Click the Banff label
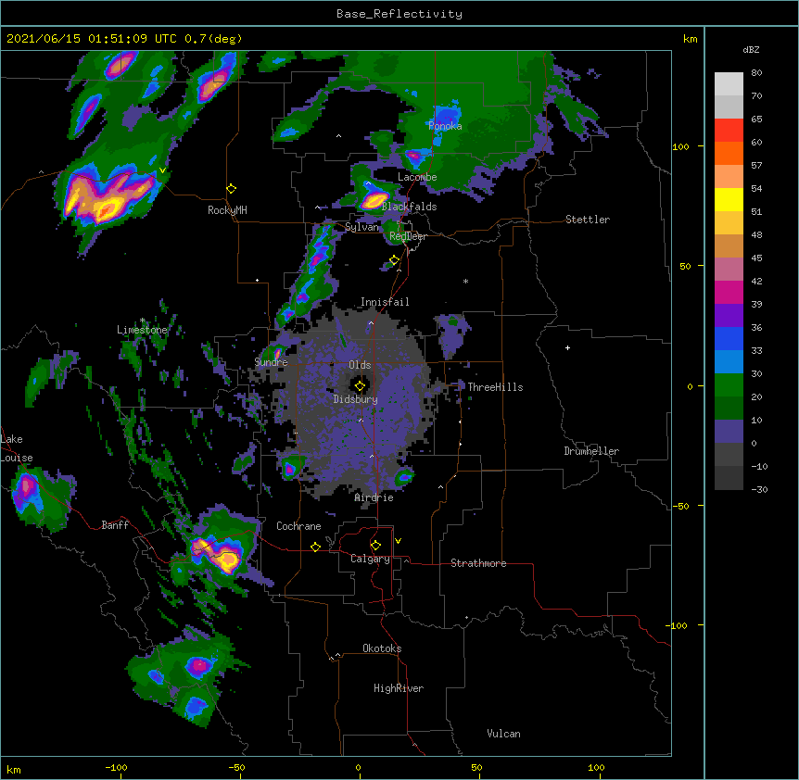The image size is (799, 780). (115, 525)
